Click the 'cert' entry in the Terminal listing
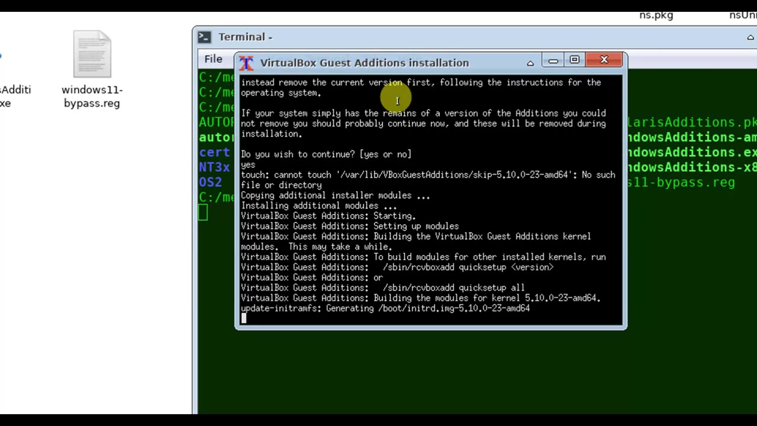The height and width of the screenshot is (426, 757). [x=214, y=152]
